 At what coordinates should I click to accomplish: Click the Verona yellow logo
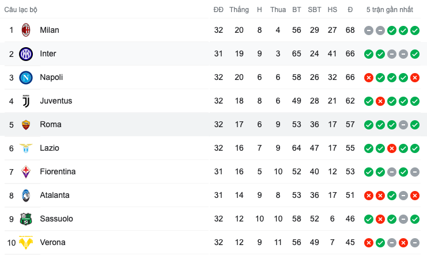coord(26,242)
